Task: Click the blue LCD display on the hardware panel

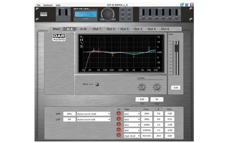Action: [x=86, y=14]
